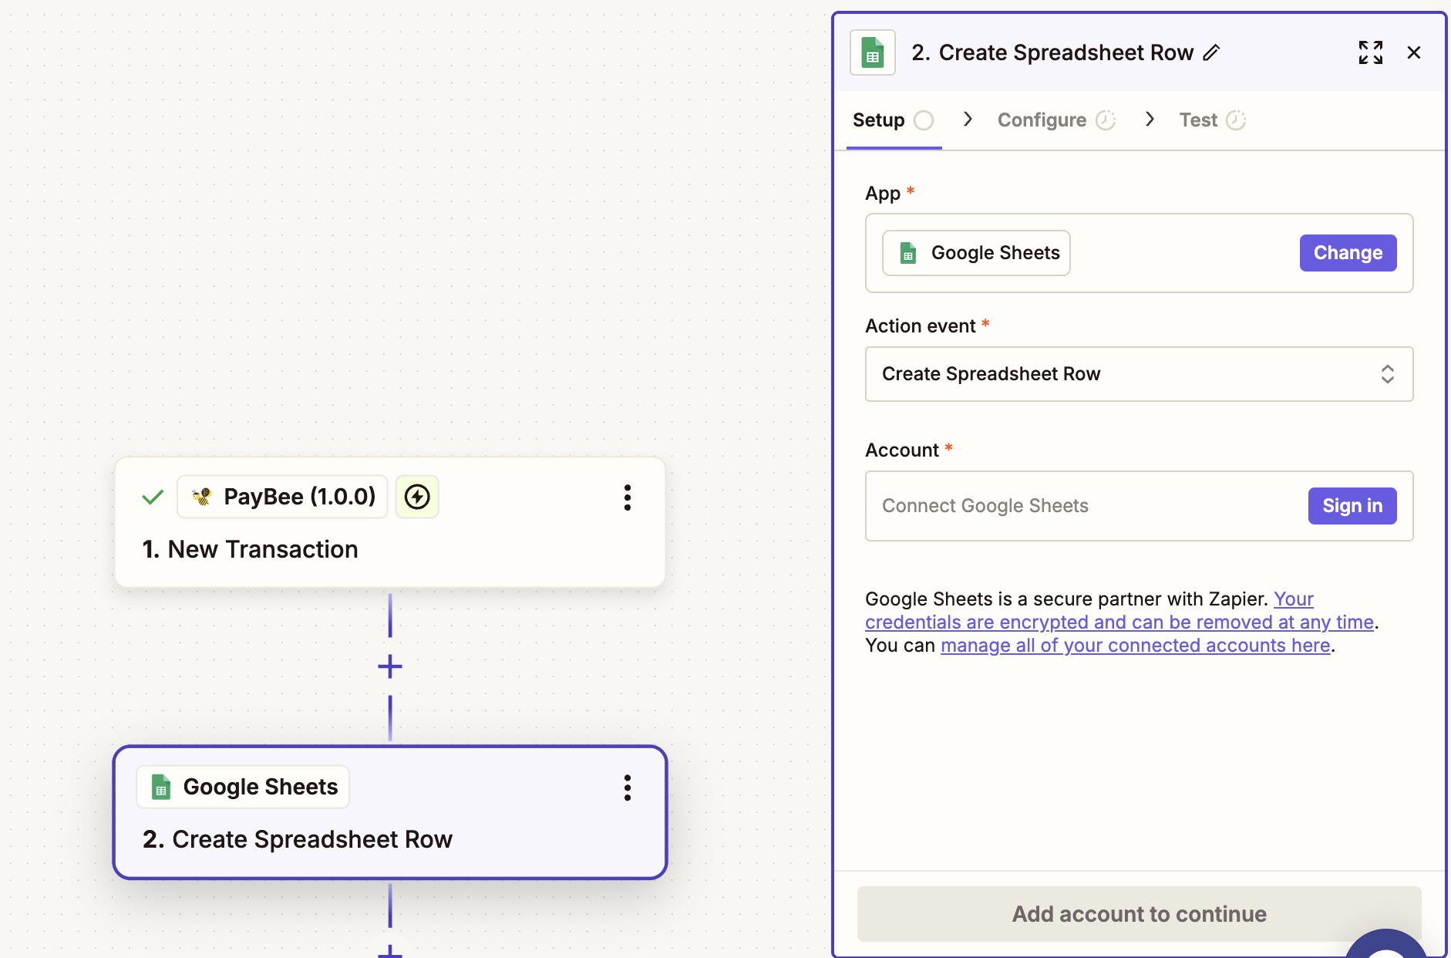Screen dimensions: 1451x958
Task: Switch to the Configure tab
Action: pyautogui.click(x=1042, y=120)
